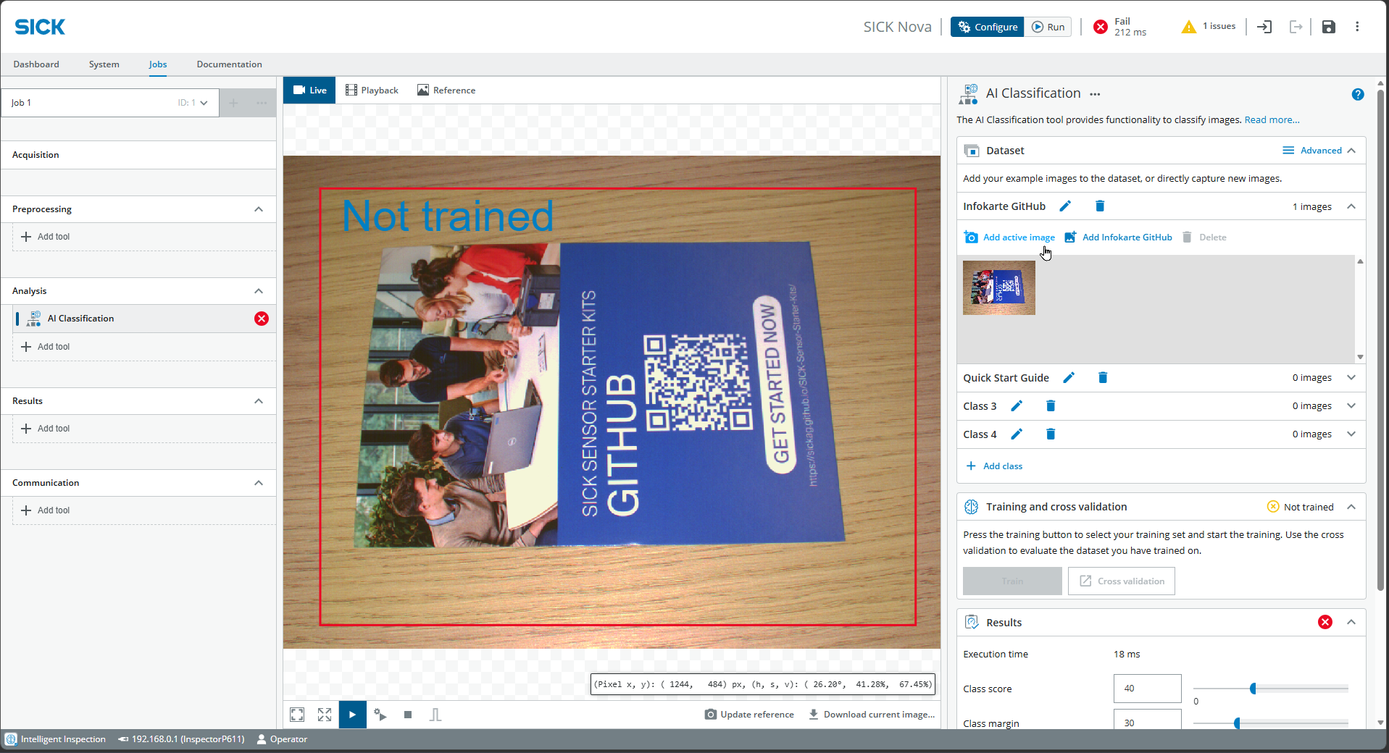Collapse the Analysis section
The height and width of the screenshot is (753, 1389).
(x=259, y=291)
